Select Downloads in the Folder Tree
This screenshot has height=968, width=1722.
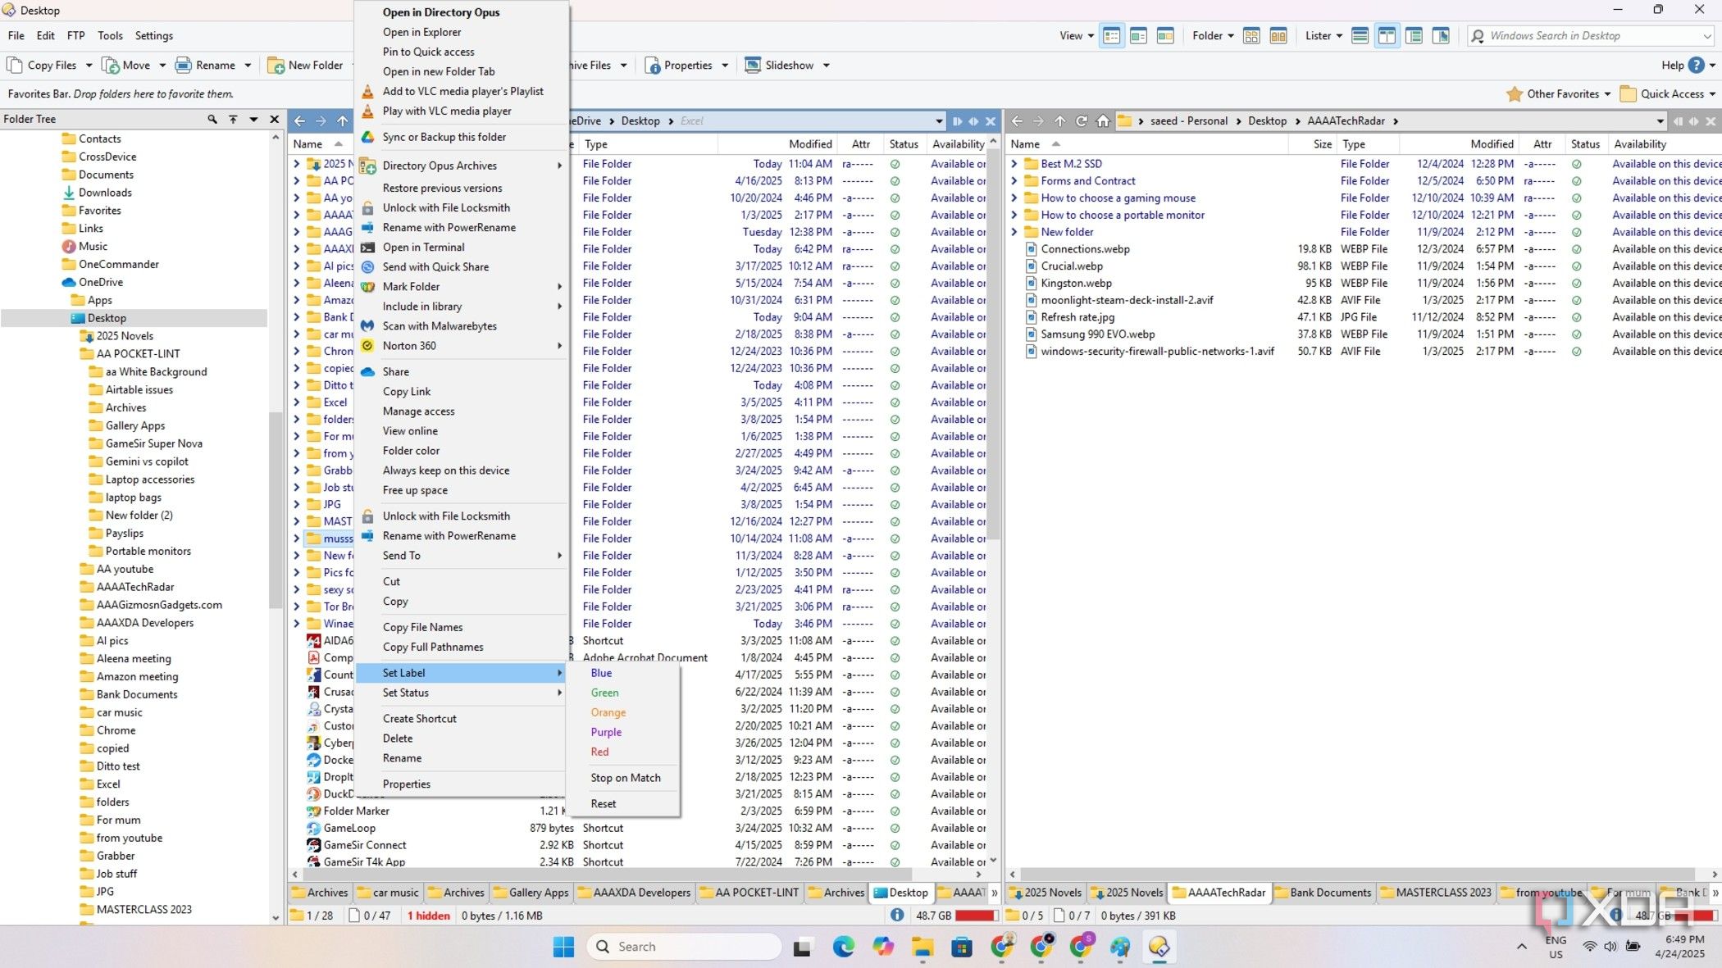click(105, 193)
